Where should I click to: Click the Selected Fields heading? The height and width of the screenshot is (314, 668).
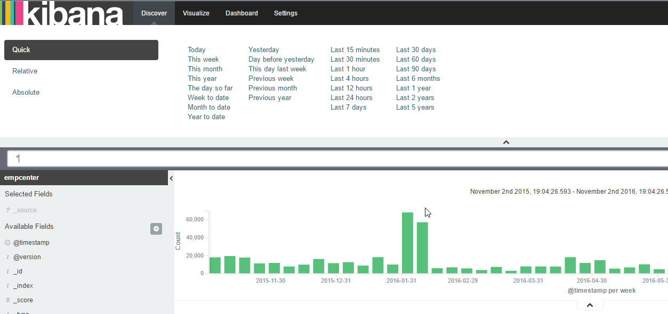pyautogui.click(x=29, y=194)
